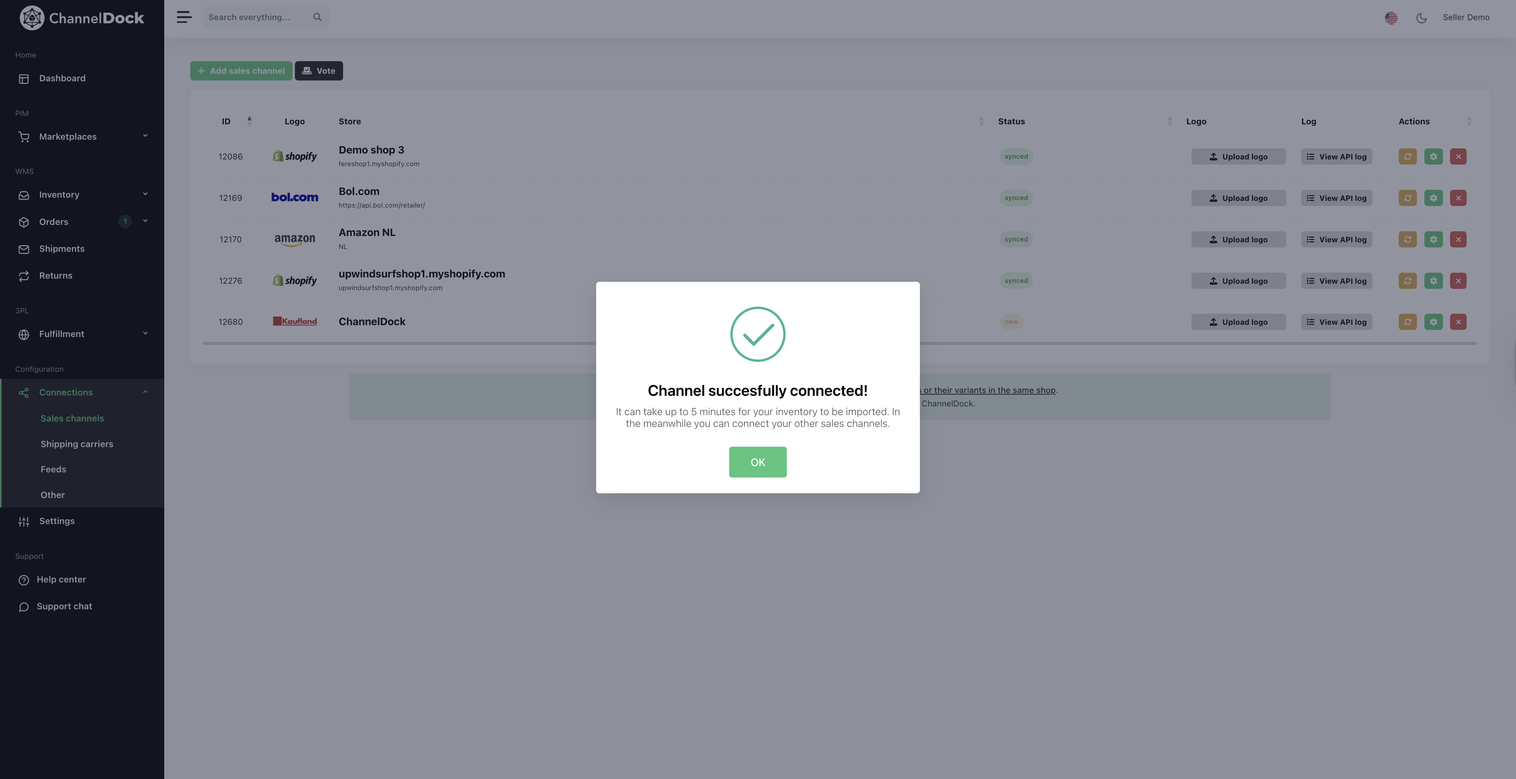Image resolution: width=1516 pixels, height=779 pixels.
Task: Expand the Marketplaces menu
Action: [x=82, y=137]
